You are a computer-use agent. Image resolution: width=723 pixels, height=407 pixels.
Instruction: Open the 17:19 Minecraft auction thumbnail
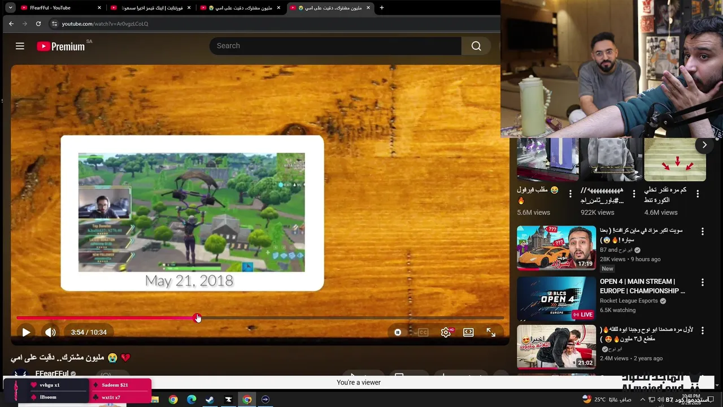click(556, 248)
